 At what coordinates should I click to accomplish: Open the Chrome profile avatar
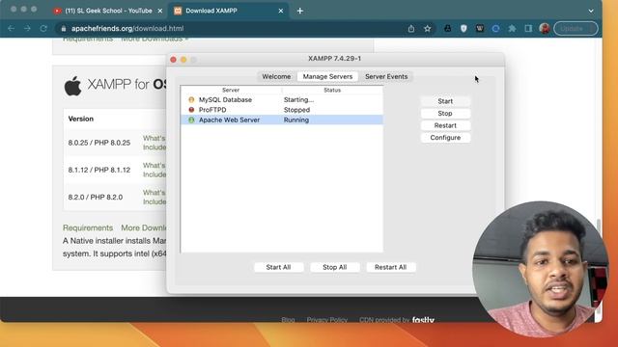pyautogui.click(x=545, y=28)
